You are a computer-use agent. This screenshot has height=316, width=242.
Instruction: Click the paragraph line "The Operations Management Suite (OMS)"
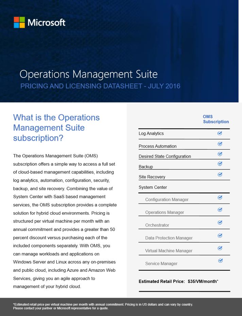click(55, 156)
